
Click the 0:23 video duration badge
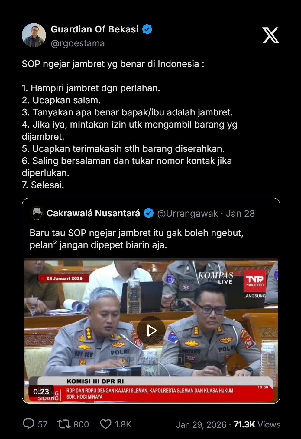coord(41,391)
